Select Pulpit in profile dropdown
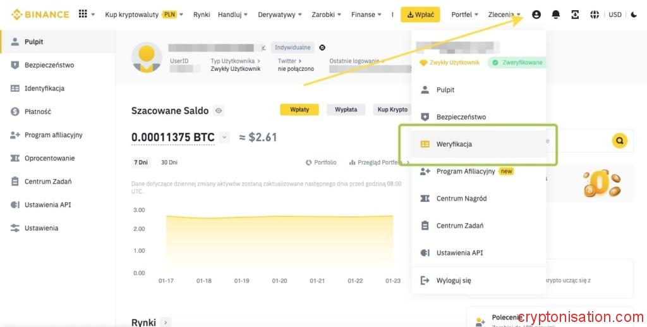This screenshot has height=327, width=647. (479, 90)
